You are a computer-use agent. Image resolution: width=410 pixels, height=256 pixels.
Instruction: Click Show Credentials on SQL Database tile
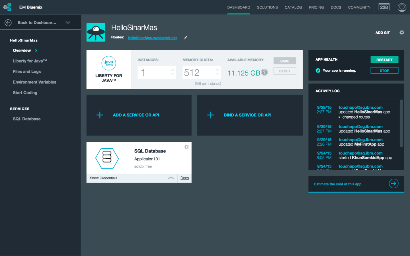[x=103, y=178]
